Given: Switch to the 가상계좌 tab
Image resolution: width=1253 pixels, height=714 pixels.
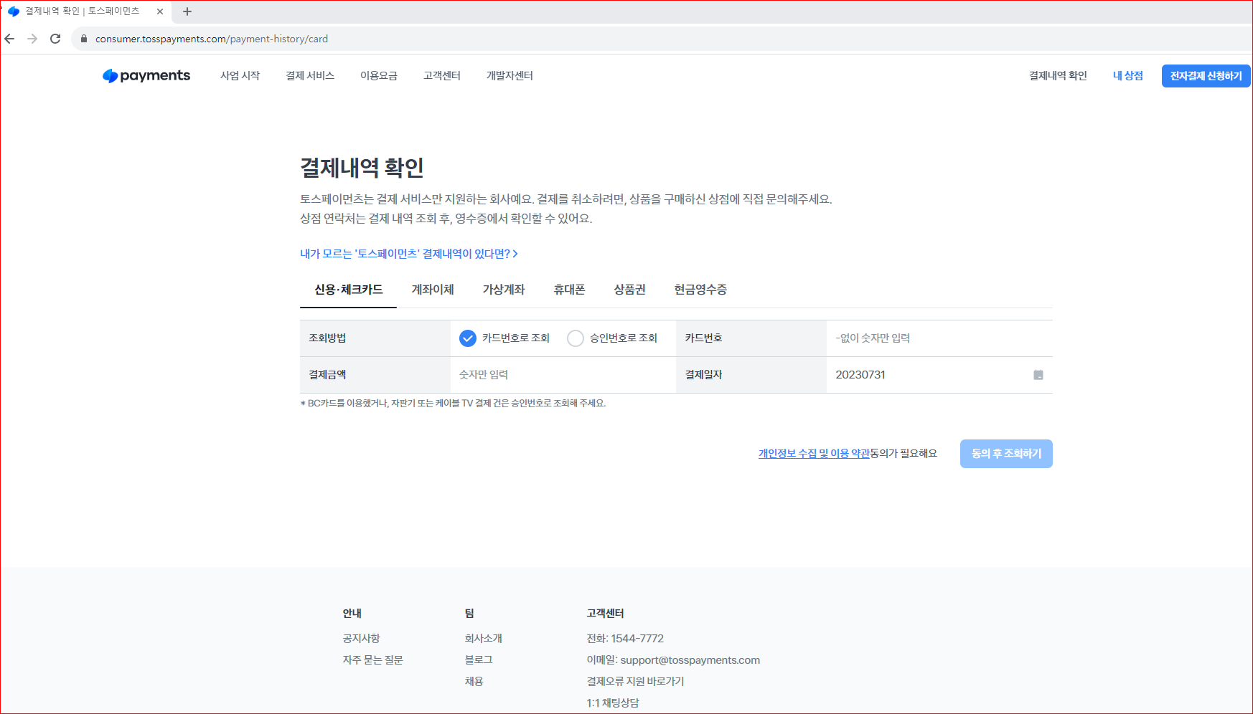Looking at the screenshot, I should click(x=504, y=290).
